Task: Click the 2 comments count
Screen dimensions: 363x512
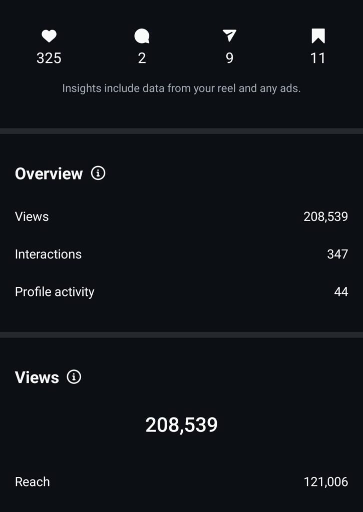Action: tap(142, 58)
